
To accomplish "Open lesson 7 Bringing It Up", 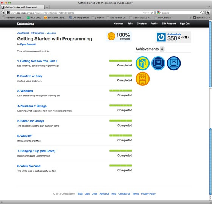I will tap(36, 151).
